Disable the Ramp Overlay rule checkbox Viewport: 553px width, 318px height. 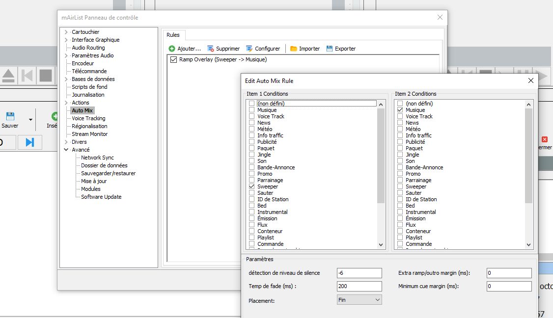(x=173, y=59)
